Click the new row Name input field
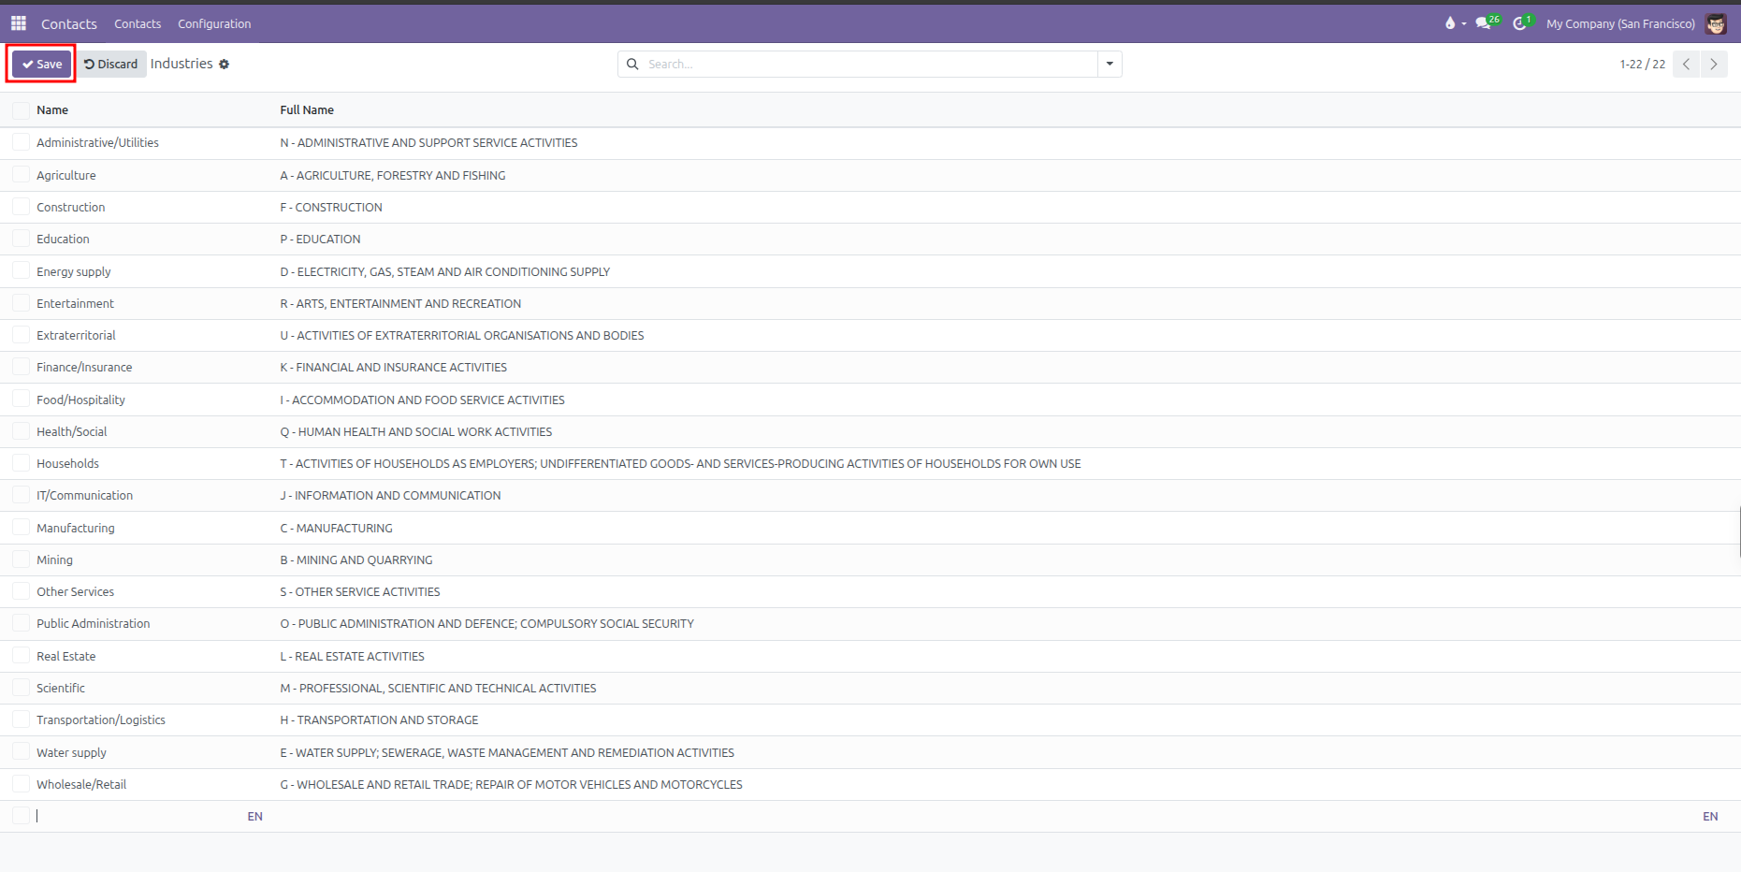The image size is (1741, 872). pyautogui.click(x=138, y=817)
